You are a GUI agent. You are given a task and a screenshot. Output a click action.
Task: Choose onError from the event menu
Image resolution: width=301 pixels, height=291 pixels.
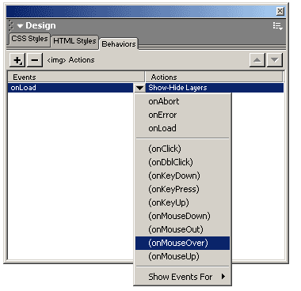coord(183,115)
